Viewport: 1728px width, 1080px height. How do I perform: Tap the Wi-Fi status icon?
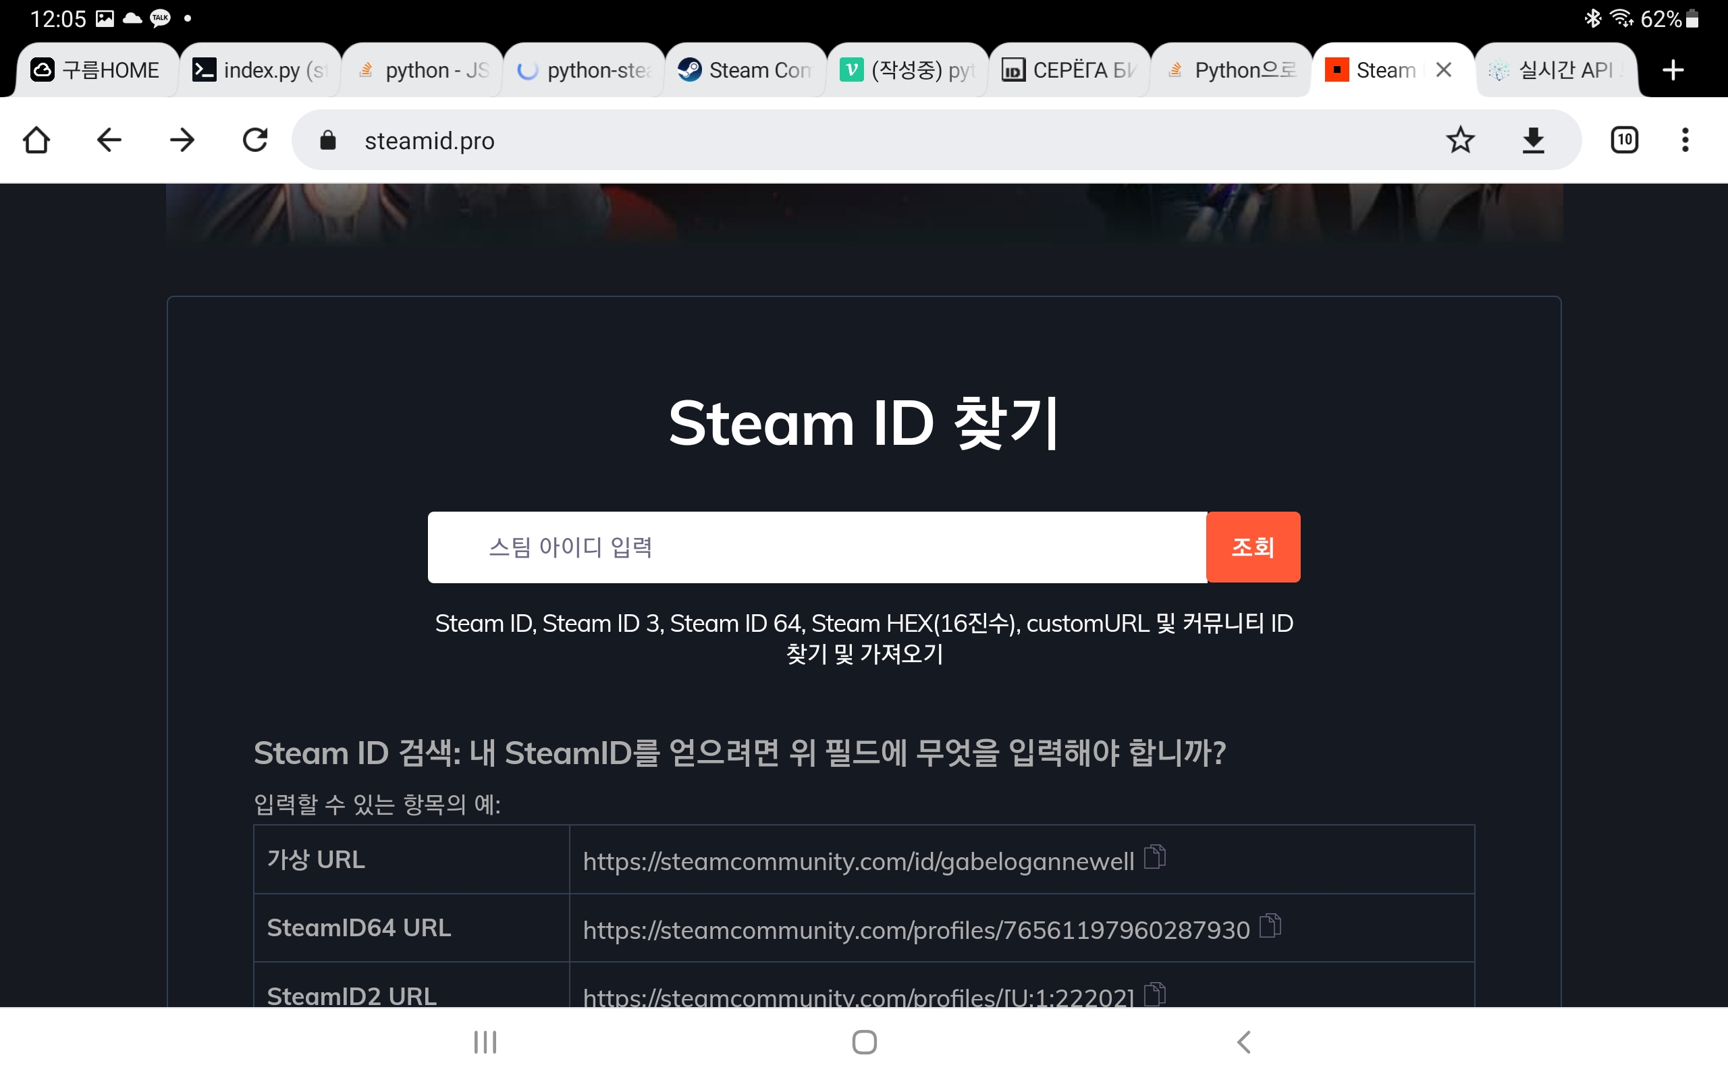pos(1621,18)
